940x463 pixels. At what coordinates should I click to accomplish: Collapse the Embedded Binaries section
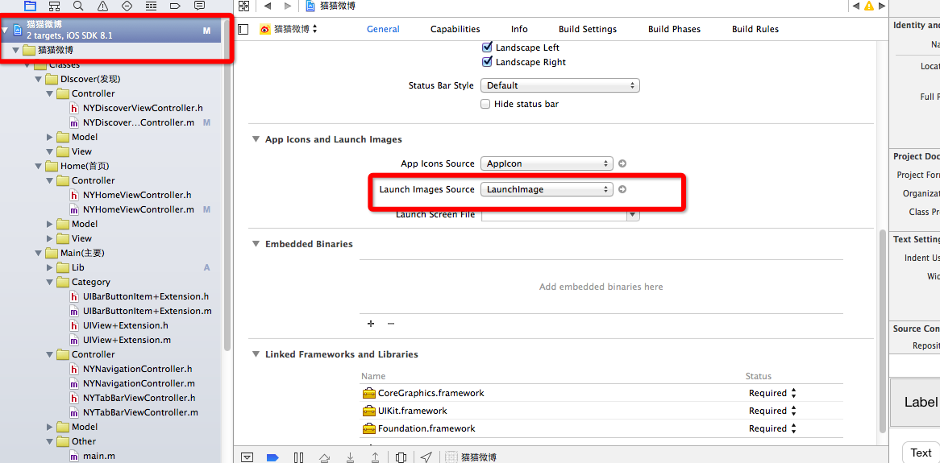(256, 244)
